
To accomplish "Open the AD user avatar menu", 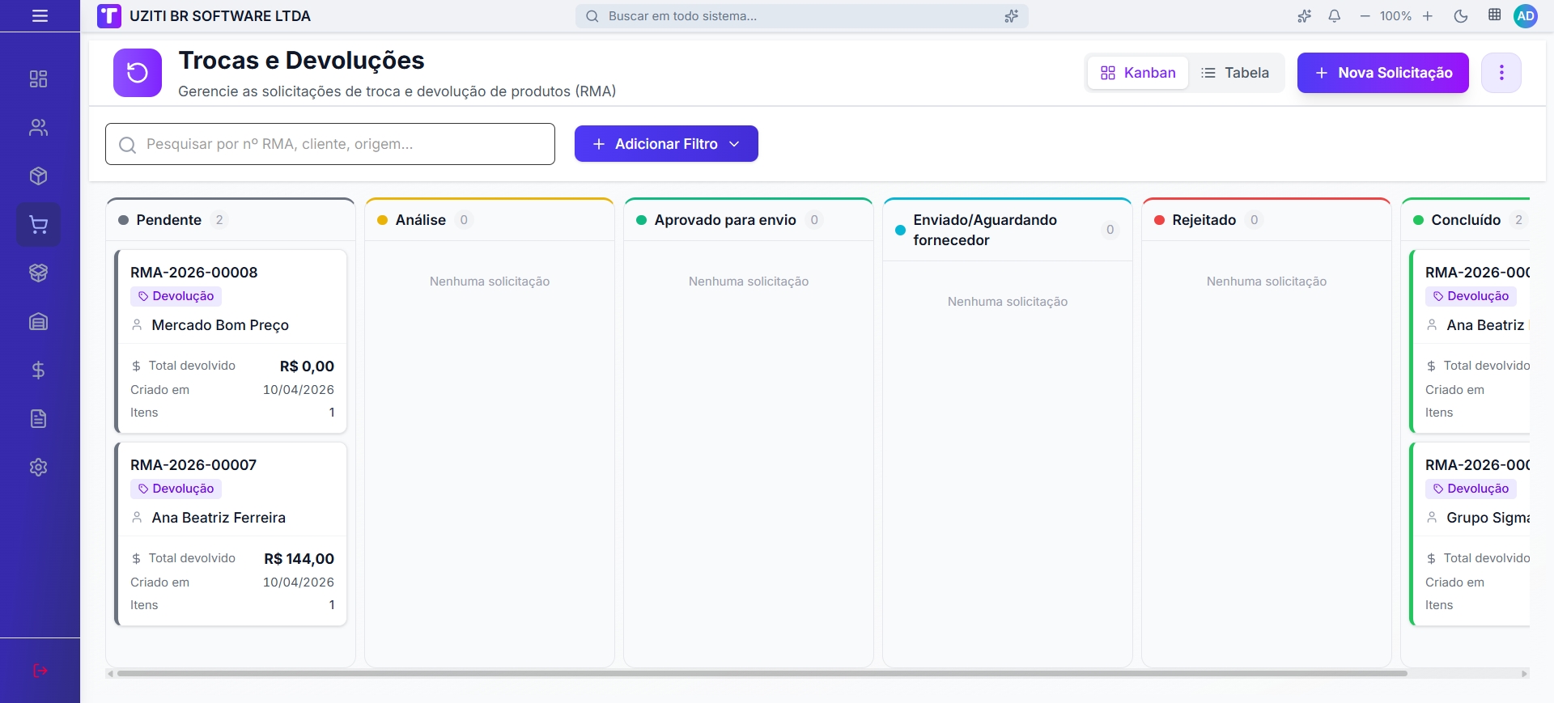I will point(1526,16).
